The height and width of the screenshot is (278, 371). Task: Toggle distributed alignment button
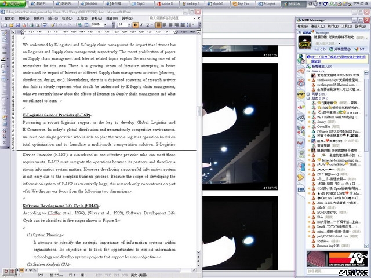point(183,25)
